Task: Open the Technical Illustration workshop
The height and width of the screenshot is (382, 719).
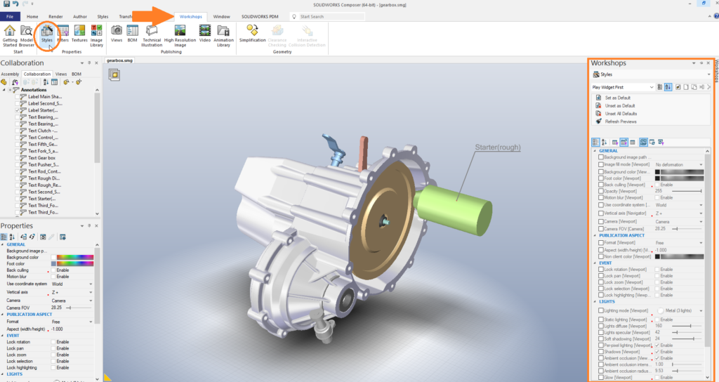Action: tap(152, 34)
